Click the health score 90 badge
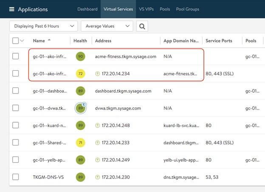The height and width of the screenshot is (192, 265). coord(80,56)
